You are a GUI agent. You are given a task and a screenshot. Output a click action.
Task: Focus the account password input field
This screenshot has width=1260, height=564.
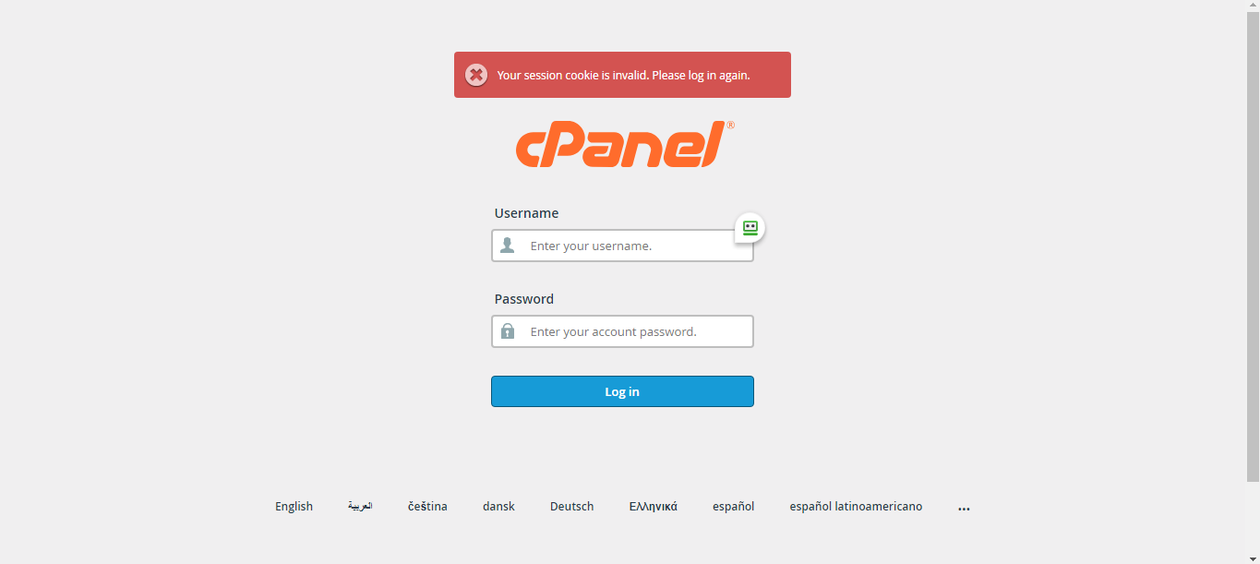(637, 332)
